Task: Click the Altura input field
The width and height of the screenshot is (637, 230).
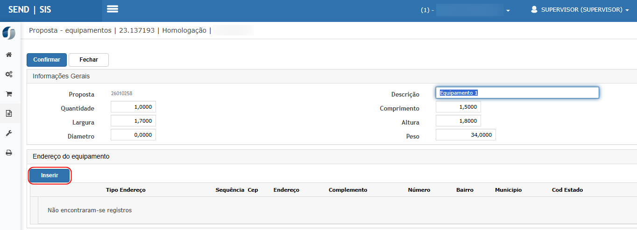Action: click(458, 121)
